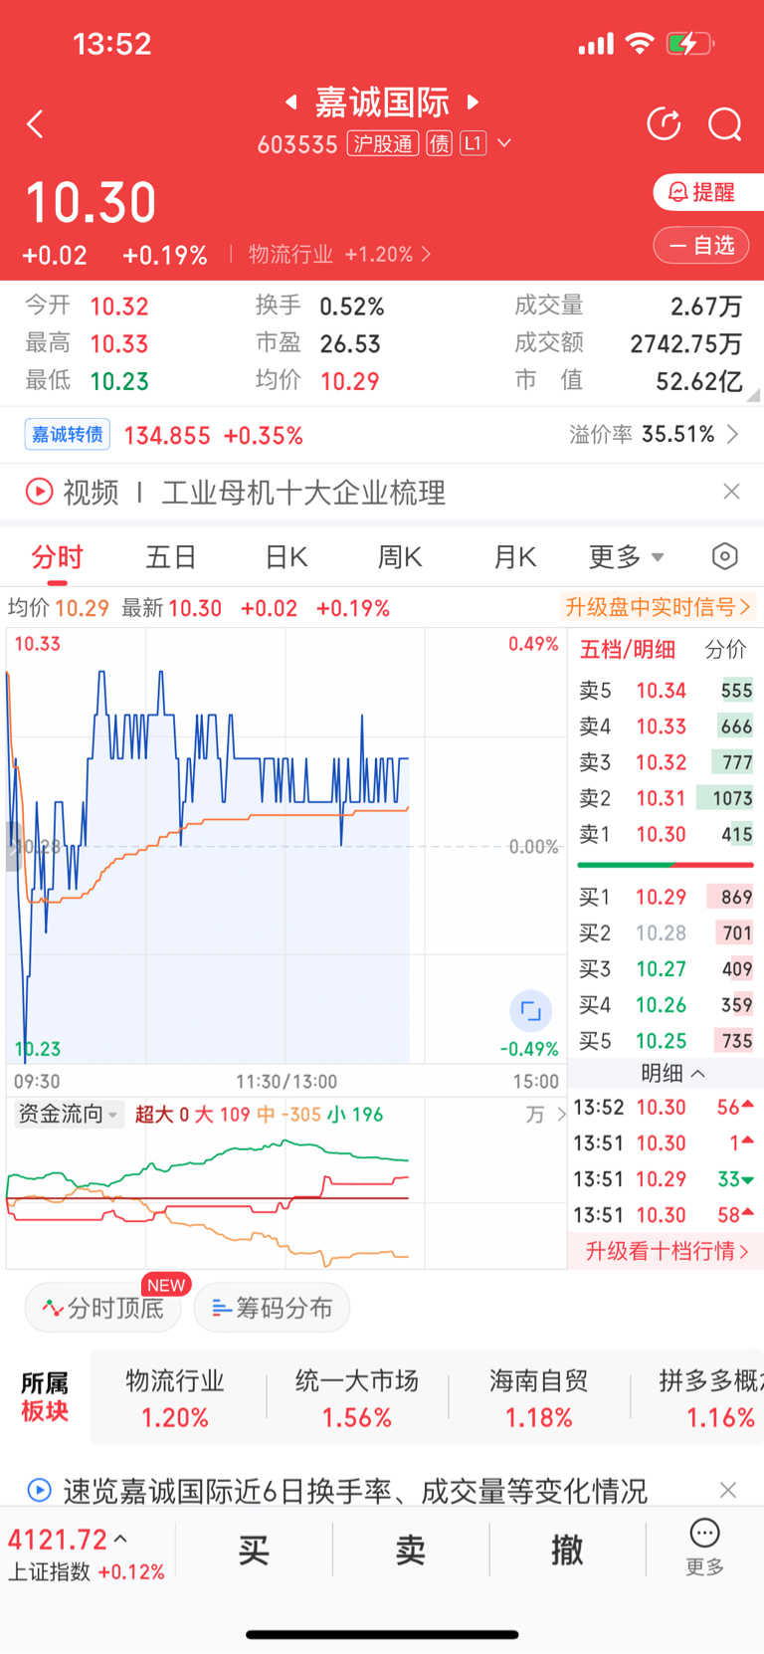Expand the chart to fullscreen
764x1654 pixels.
(x=530, y=1011)
